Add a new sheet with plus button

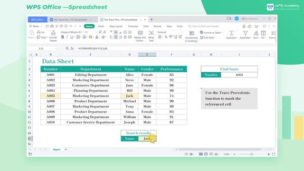click(66, 150)
